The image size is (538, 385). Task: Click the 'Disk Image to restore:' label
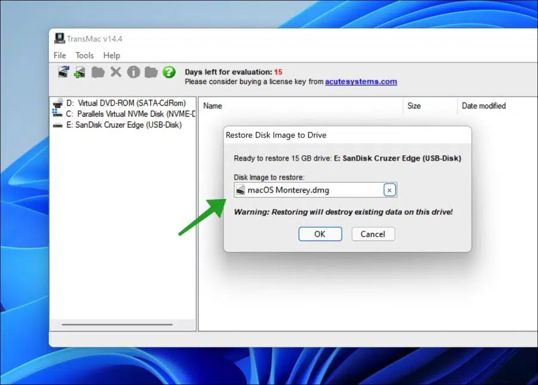point(269,177)
